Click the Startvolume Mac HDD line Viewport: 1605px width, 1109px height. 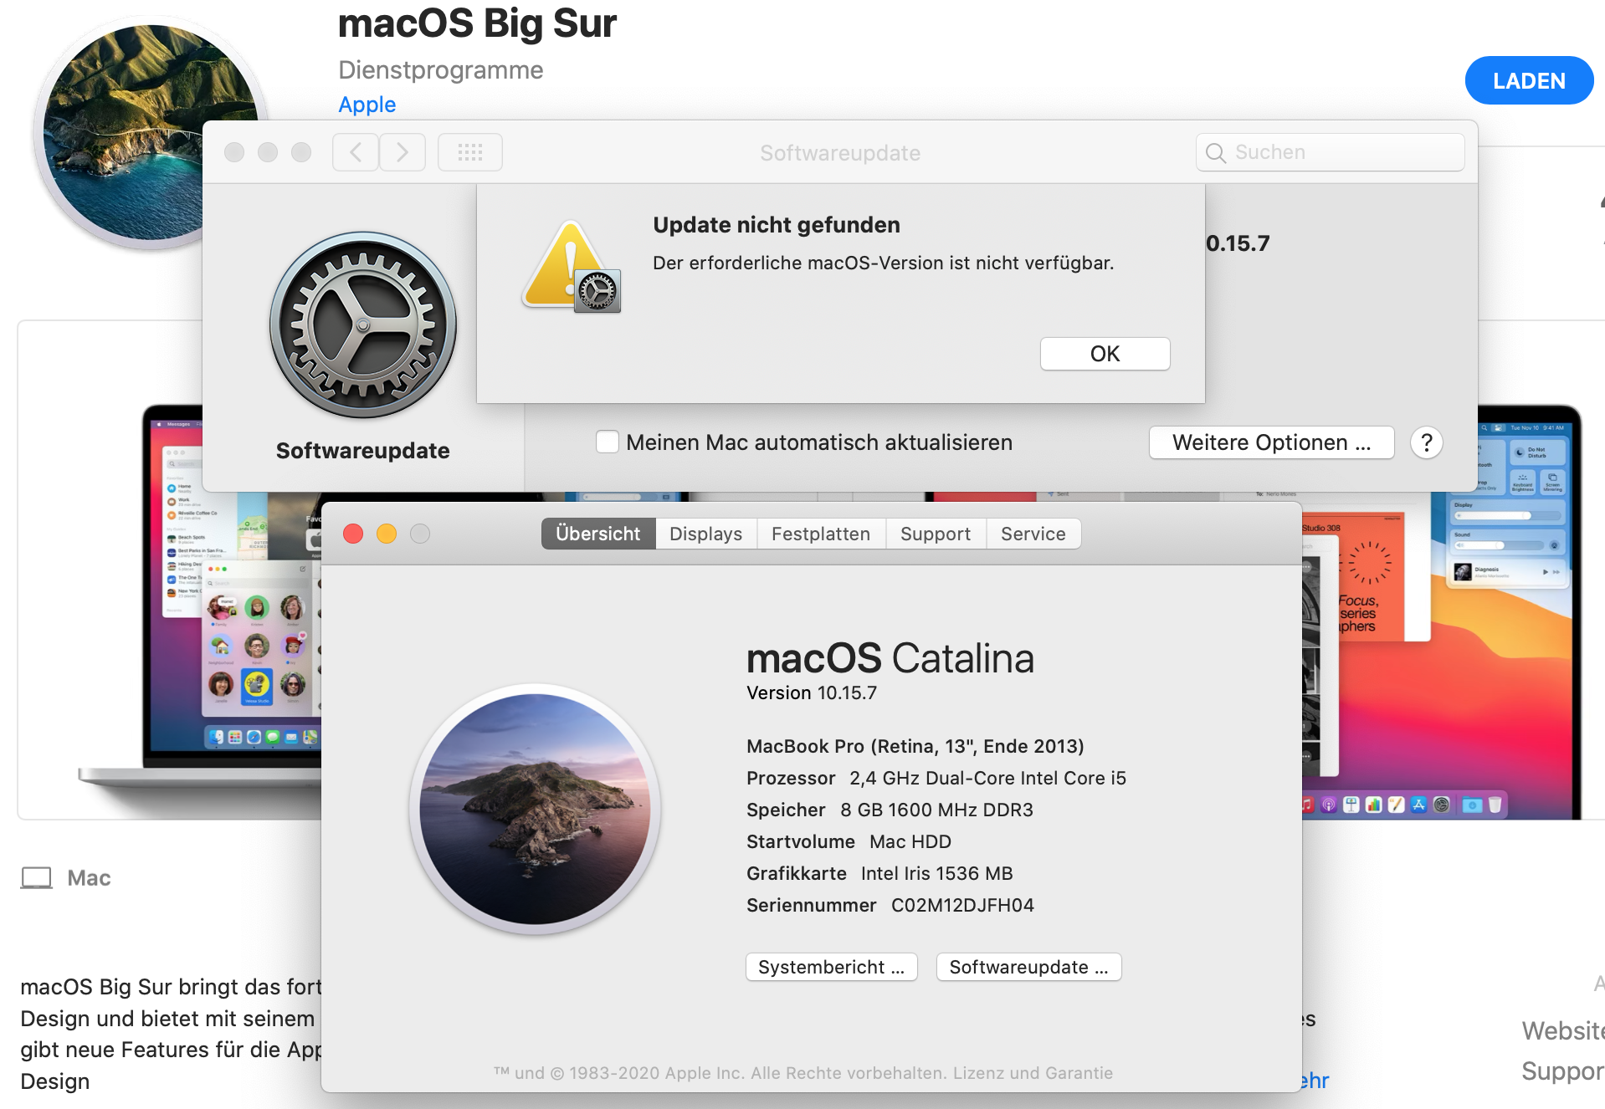[x=849, y=841]
